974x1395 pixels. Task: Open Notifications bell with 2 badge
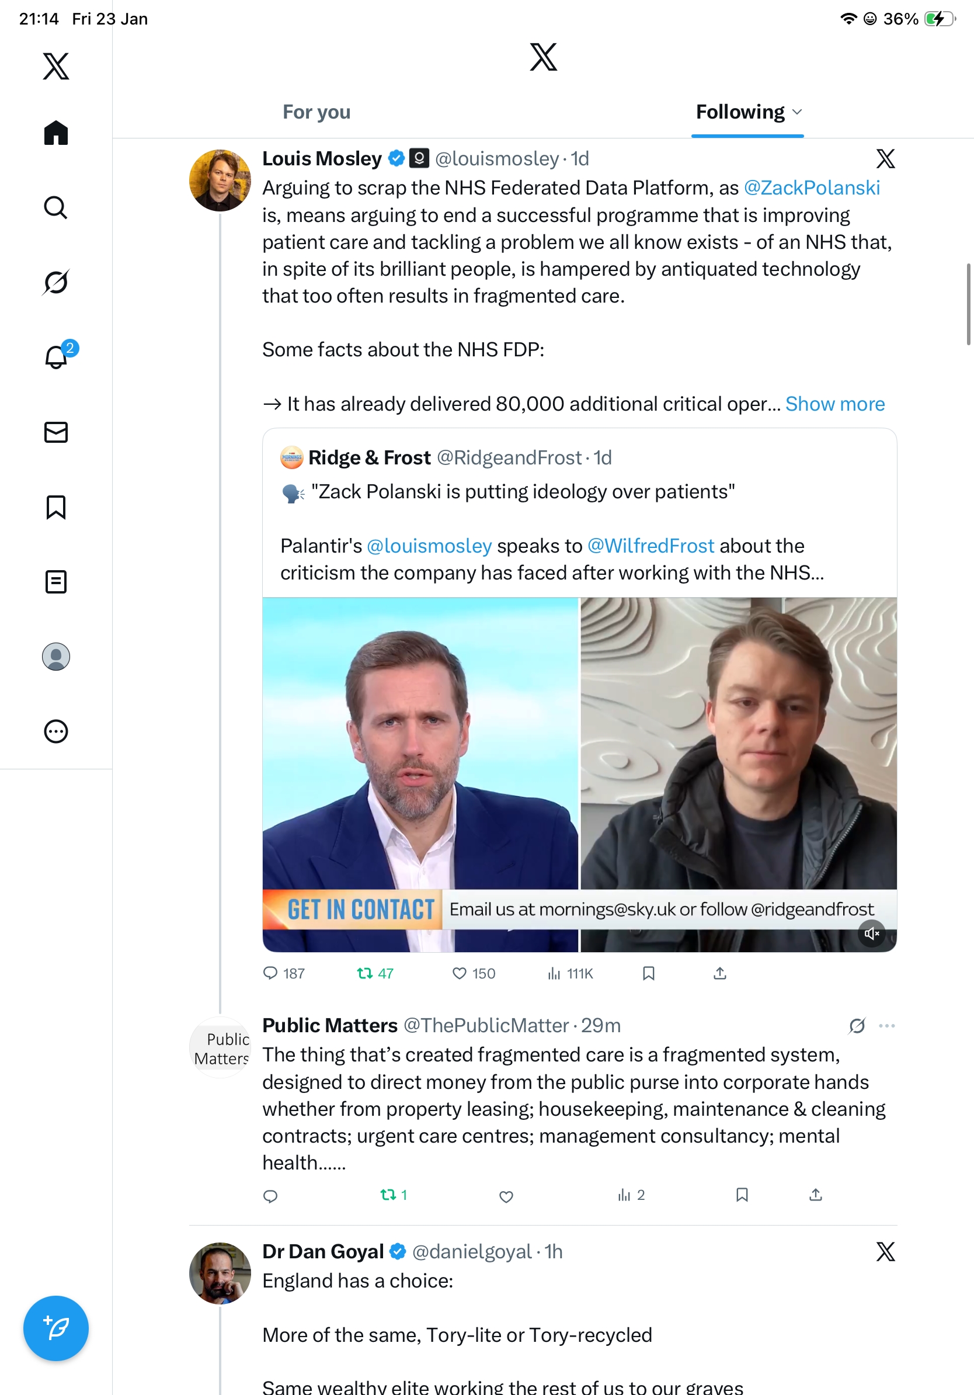pos(56,357)
